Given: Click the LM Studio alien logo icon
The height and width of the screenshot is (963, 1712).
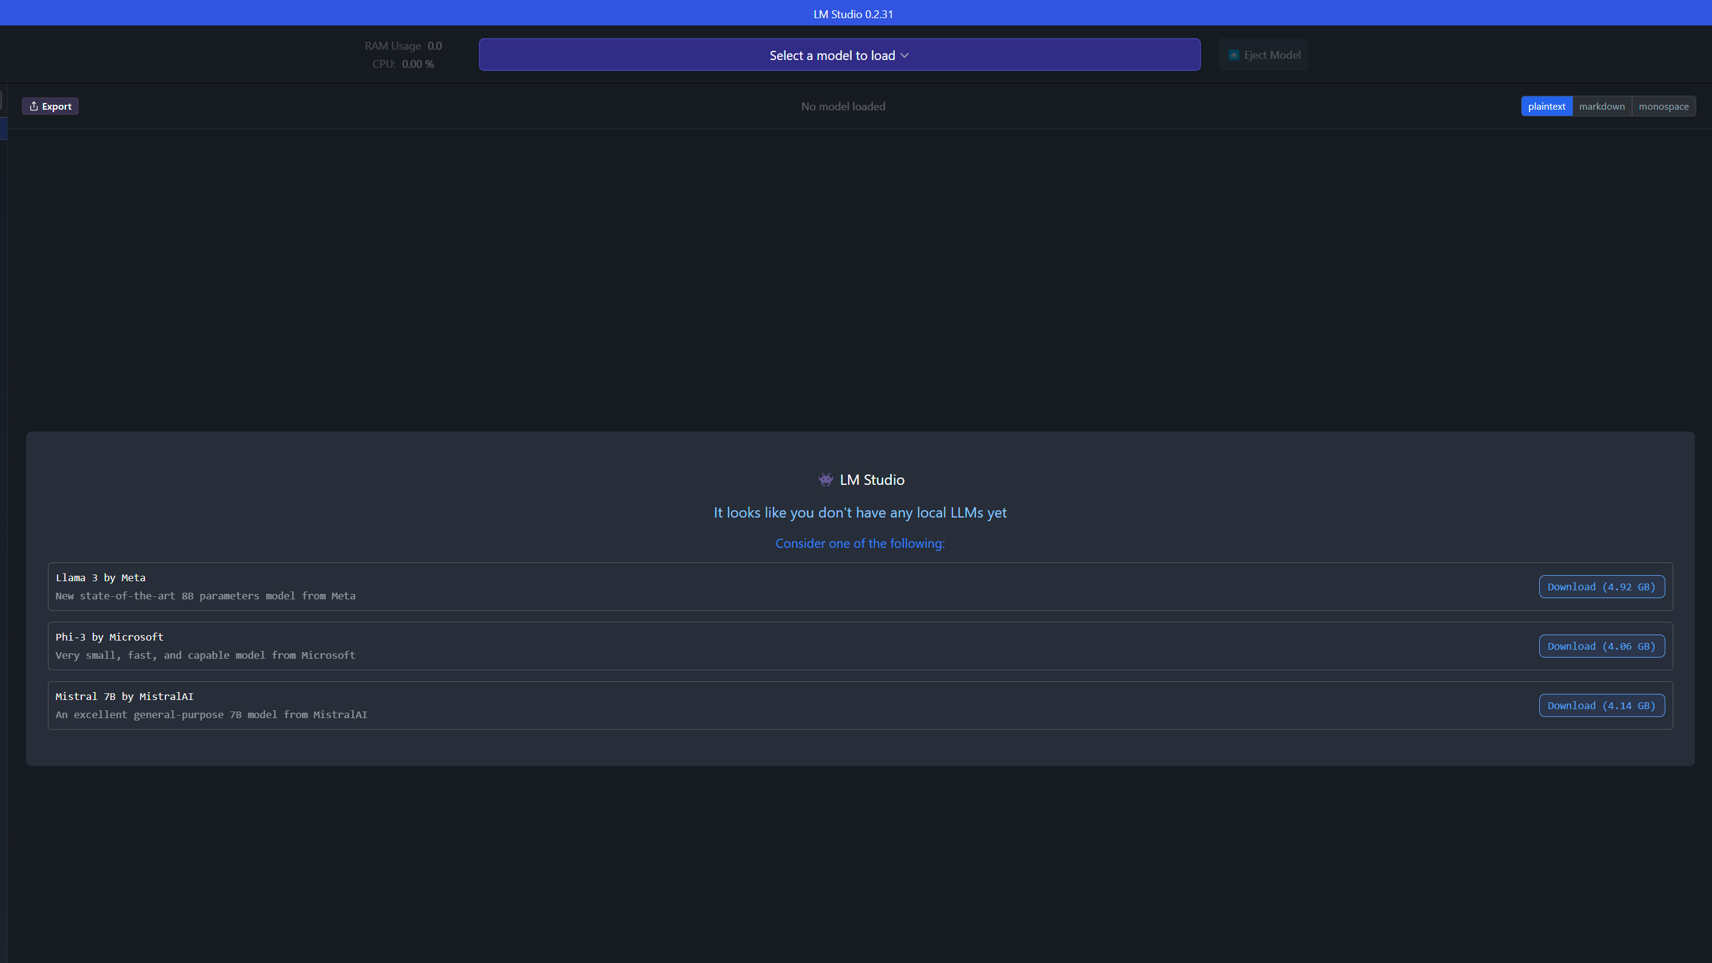Looking at the screenshot, I should coord(826,480).
